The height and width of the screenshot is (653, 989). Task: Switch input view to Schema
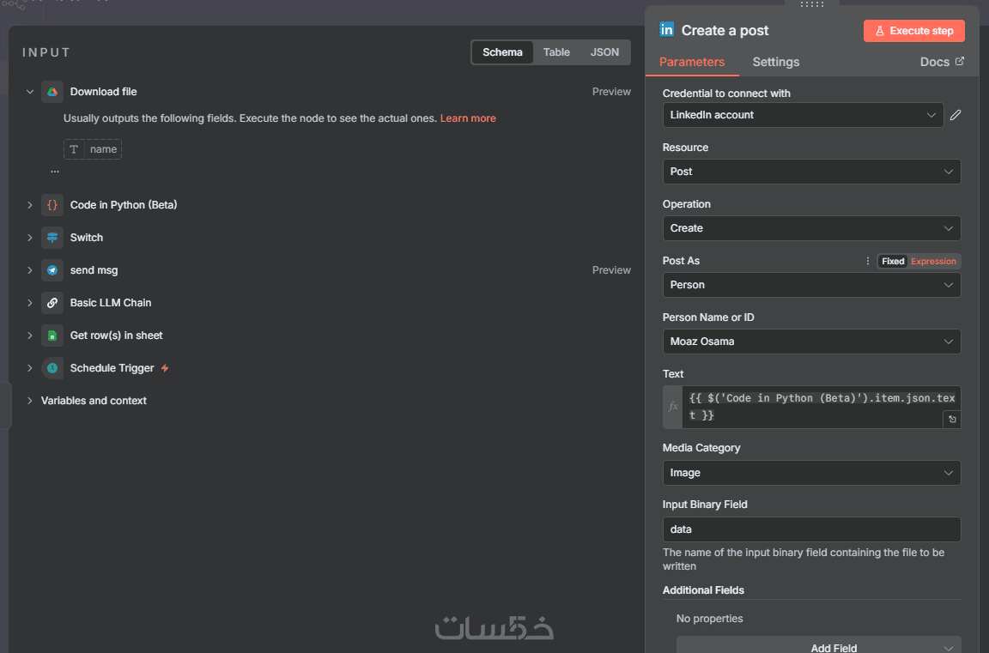tap(502, 52)
